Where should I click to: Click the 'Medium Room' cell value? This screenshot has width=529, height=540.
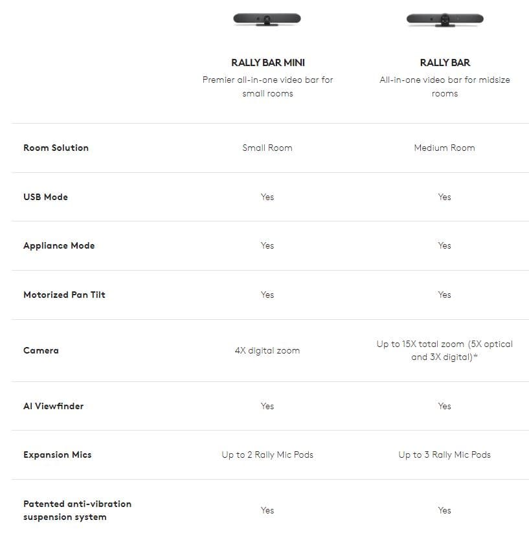pos(445,148)
